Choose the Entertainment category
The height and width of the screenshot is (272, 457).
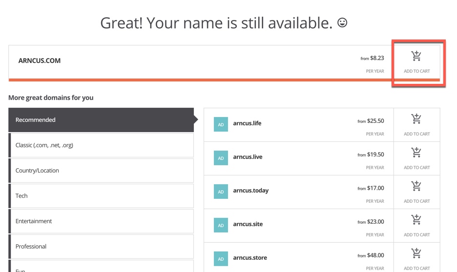tap(101, 221)
